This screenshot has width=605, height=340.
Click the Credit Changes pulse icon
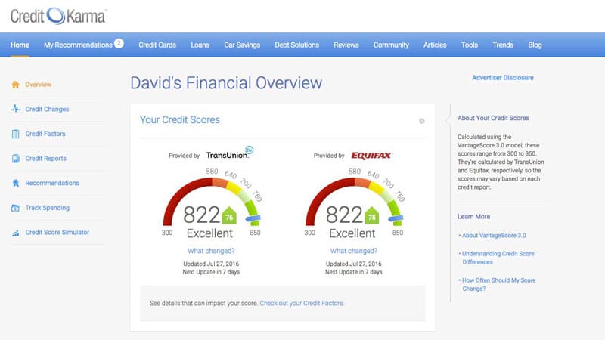(x=16, y=109)
